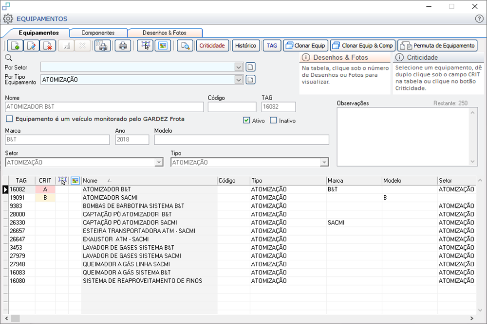Expand the Por Setor filter dropdown
Viewport: 487px width, 324px height.
[239, 67]
